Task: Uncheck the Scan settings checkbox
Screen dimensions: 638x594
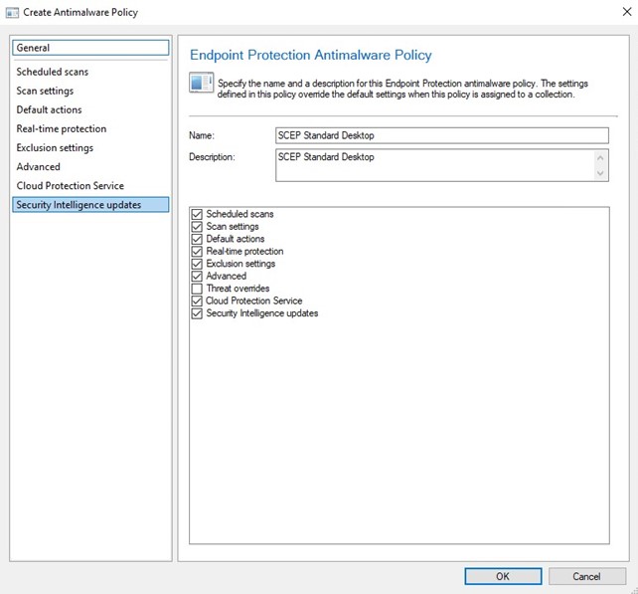Action: 197,227
